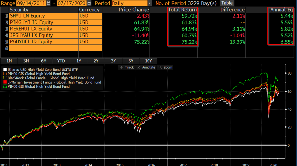Switch to Table view
Viewport: 297px width, 166px height.
tap(227, 3)
